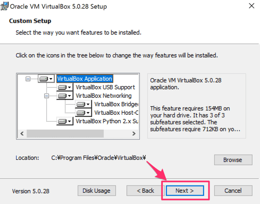The width and height of the screenshot is (260, 204).
Task: Click the Disk Usage button
Action: [97, 191]
